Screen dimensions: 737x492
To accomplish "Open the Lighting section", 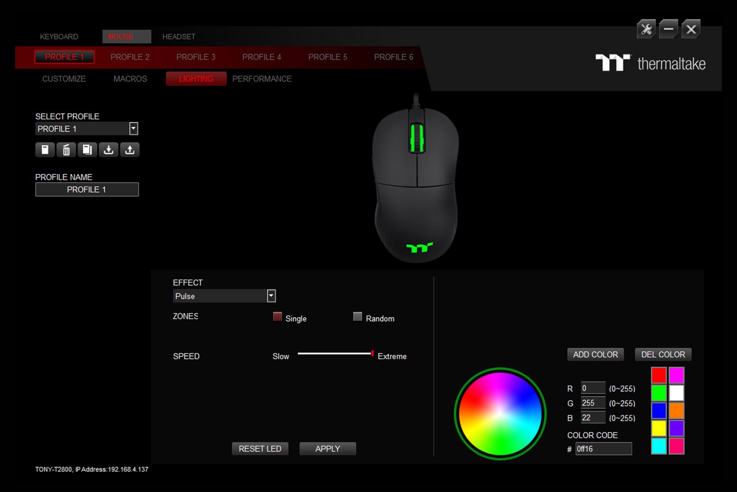I will click(196, 79).
